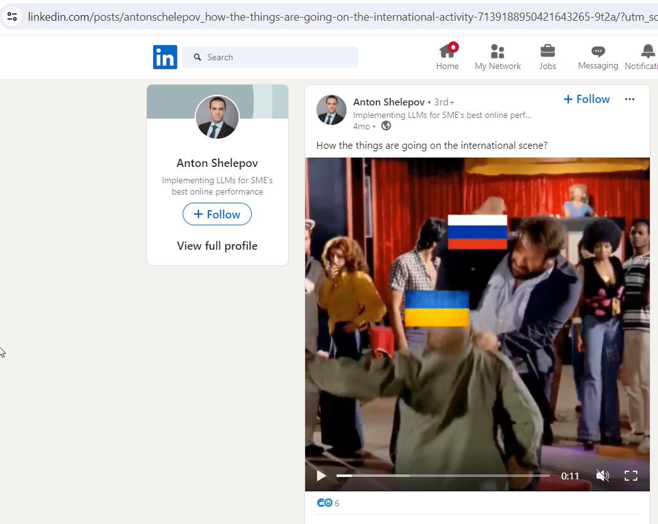Enter fullscreen video mode
Screen dimensions: 658x524
[631, 476]
